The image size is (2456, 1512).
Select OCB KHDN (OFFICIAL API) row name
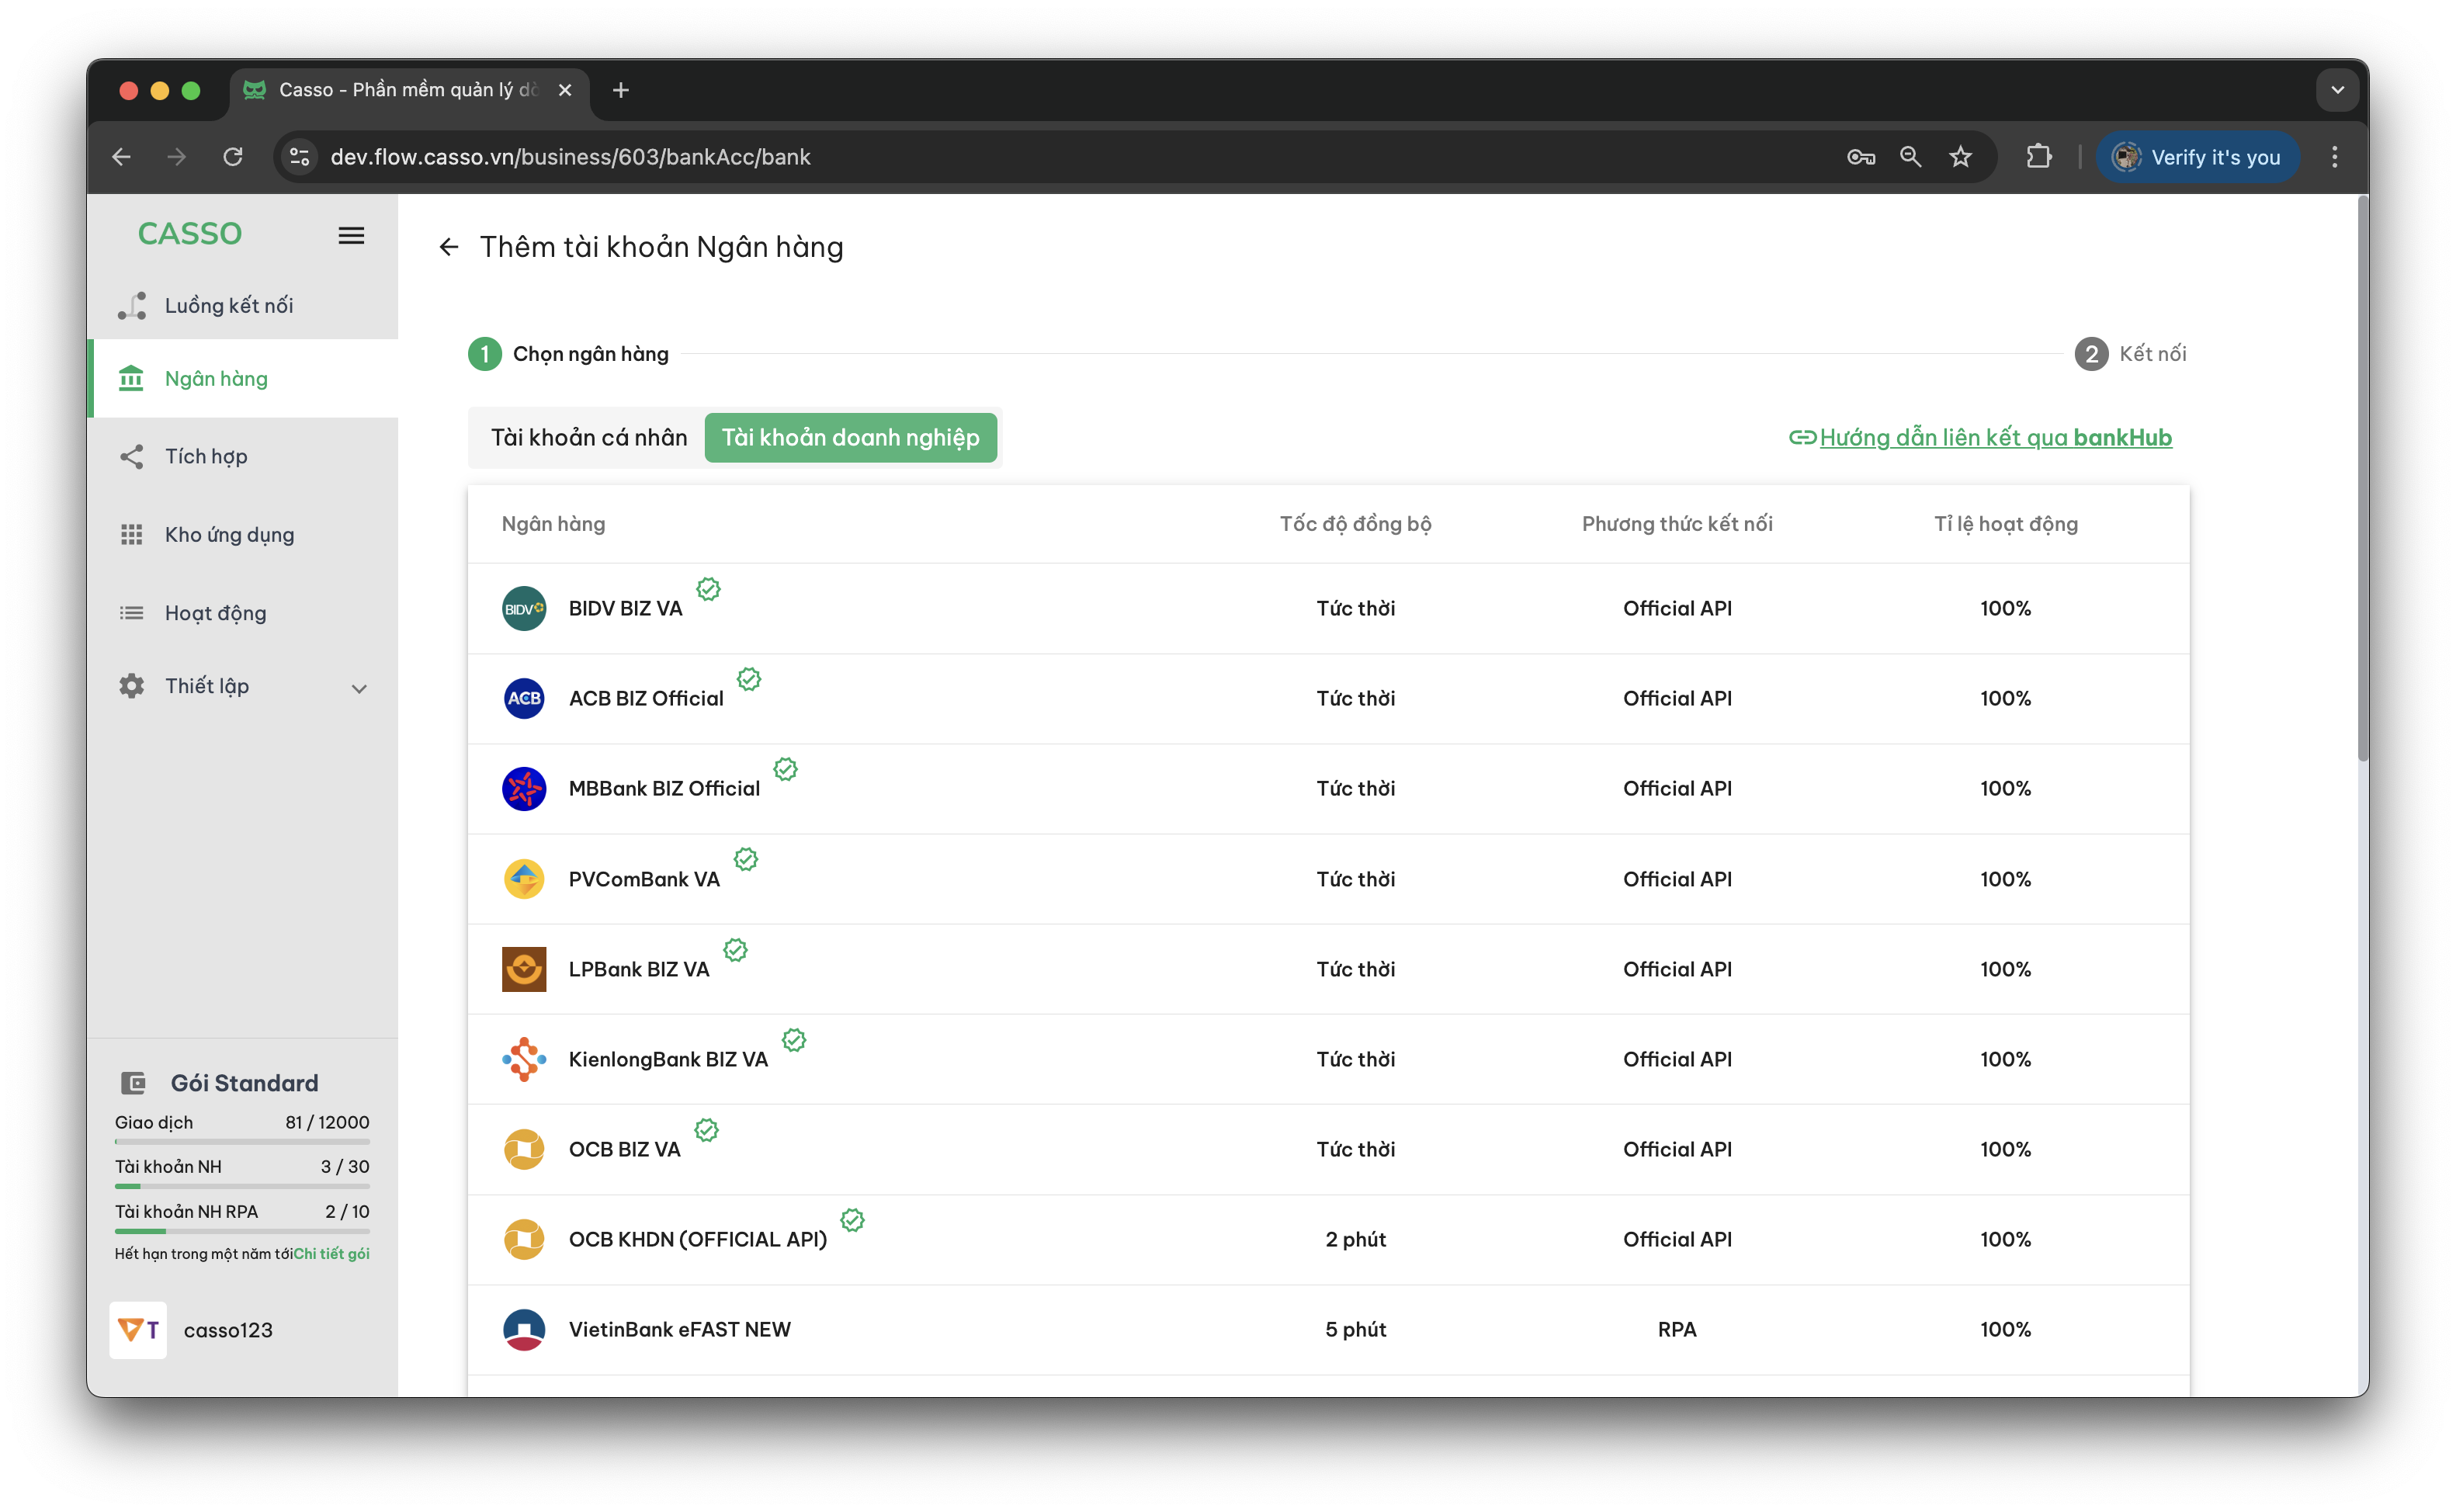(x=698, y=1239)
